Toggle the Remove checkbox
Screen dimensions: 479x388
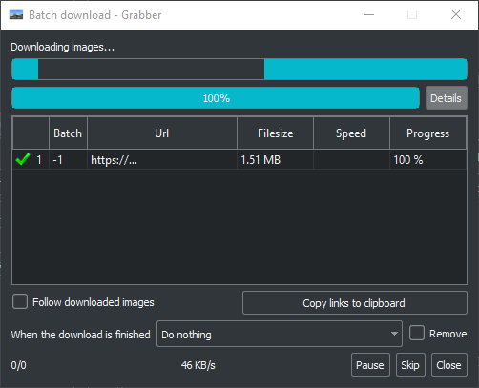[417, 333]
